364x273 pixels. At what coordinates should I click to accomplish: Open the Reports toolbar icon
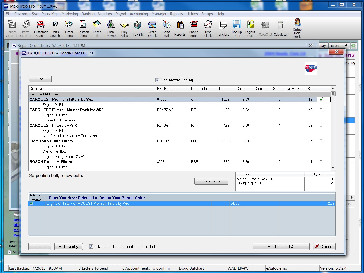[x=180, y=29]
